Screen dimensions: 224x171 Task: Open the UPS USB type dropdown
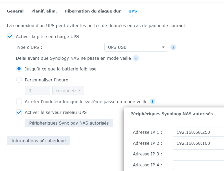point(136,47)
